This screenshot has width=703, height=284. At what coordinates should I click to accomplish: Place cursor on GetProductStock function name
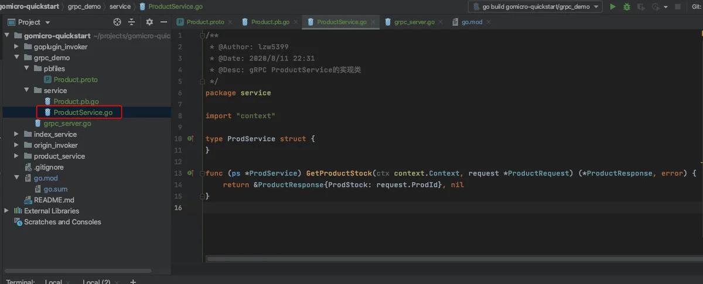[339, 173]
